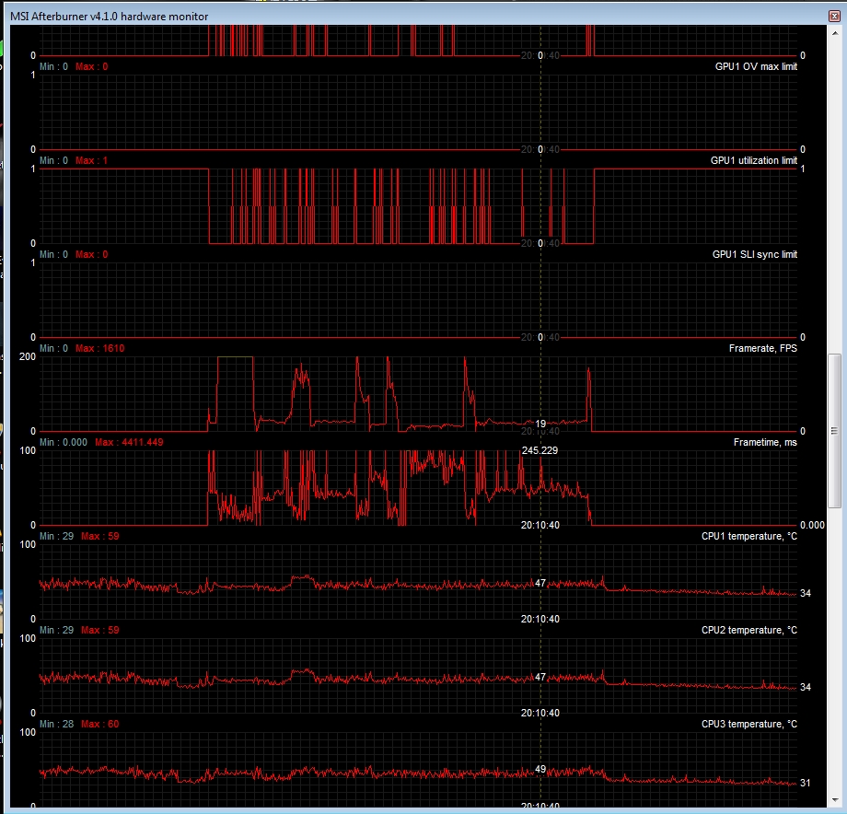Click the scrollbar up arrow

(835, 33)
